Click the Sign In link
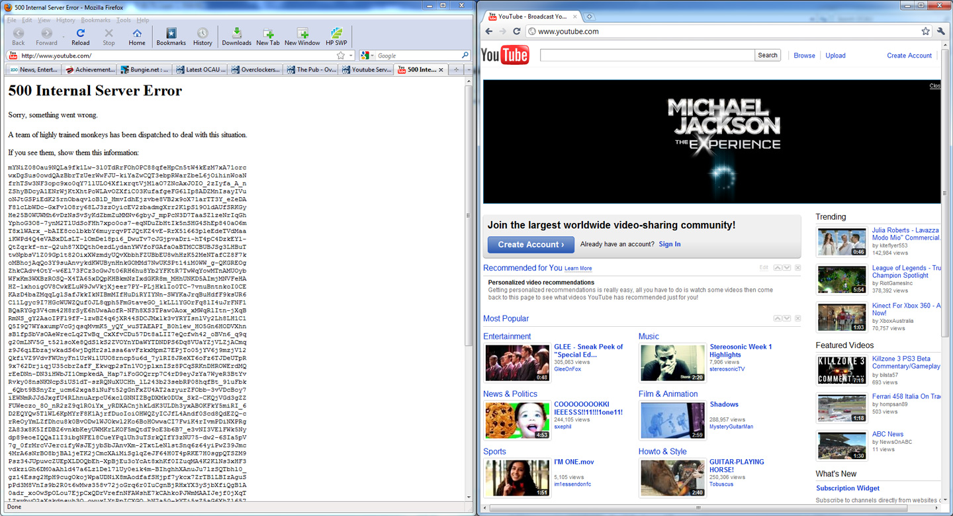The image size is (953, 516). tap(670, 244)
